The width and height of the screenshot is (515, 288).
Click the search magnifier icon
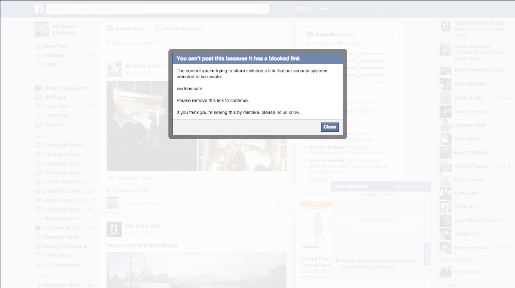click(264, 9)
